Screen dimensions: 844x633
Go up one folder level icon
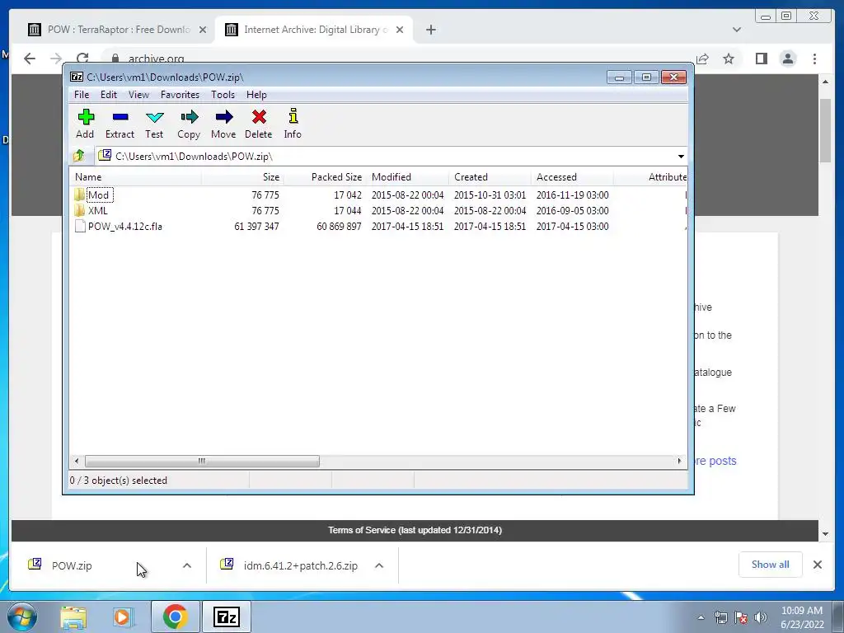point(79,156)
